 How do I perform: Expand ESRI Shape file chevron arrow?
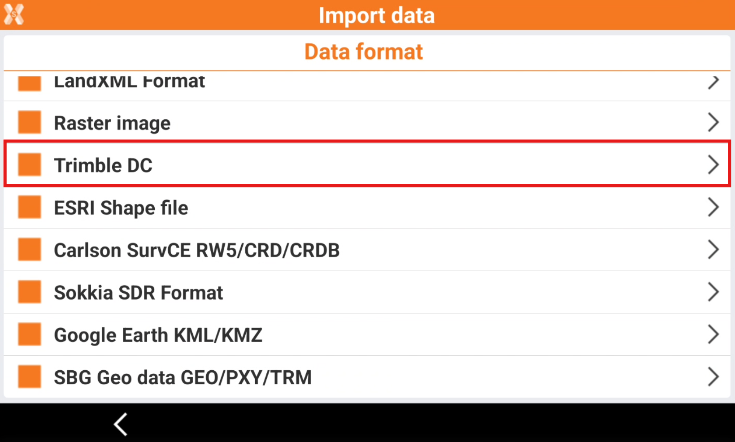coord(713,207)
